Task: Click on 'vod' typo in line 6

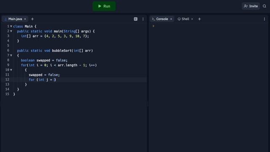Action: (x=47, y=51)
